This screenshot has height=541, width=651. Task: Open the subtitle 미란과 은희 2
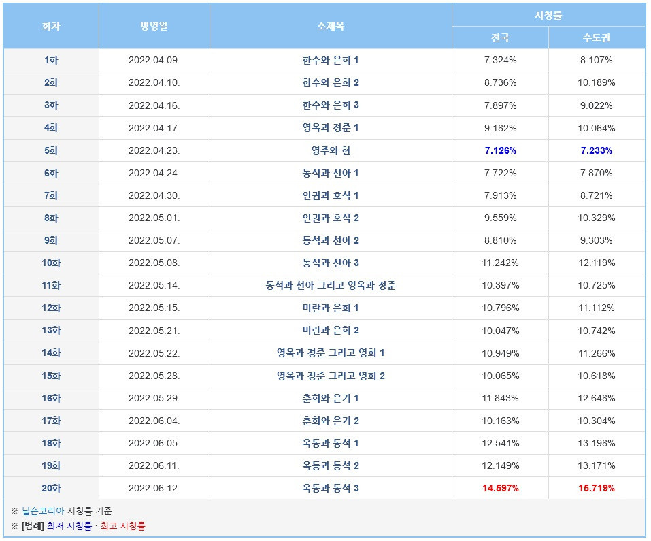tap(331, 331)
